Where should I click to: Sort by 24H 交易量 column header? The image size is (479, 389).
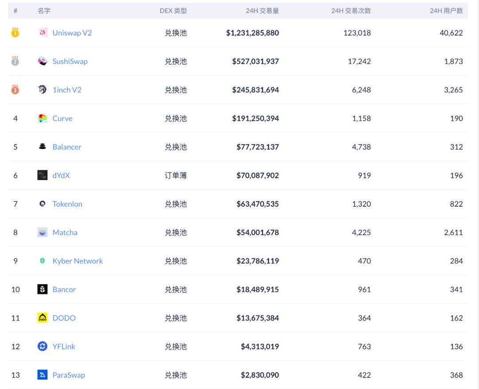tap(262, 11)
